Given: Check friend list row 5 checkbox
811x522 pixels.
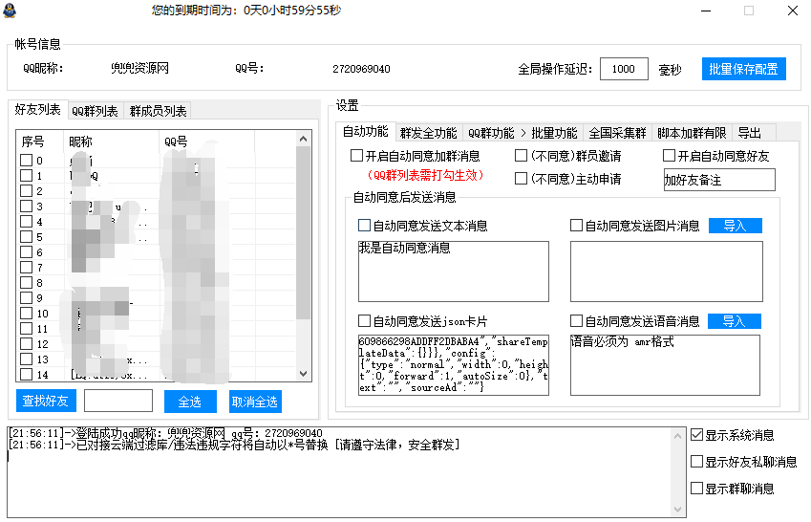Looking at the screenshot, I should 27,237.
